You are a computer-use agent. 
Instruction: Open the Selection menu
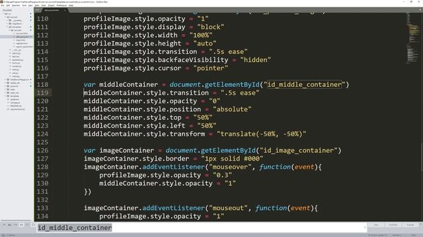pyautogui.click(x=16, y=5)
